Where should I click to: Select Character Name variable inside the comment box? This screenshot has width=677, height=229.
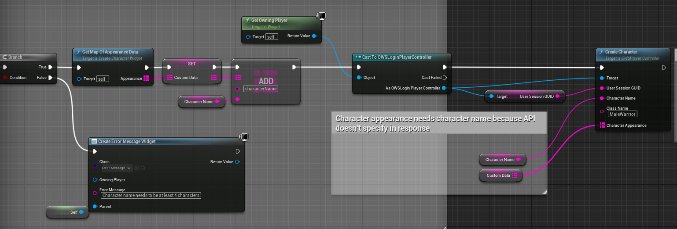[503, 160]
